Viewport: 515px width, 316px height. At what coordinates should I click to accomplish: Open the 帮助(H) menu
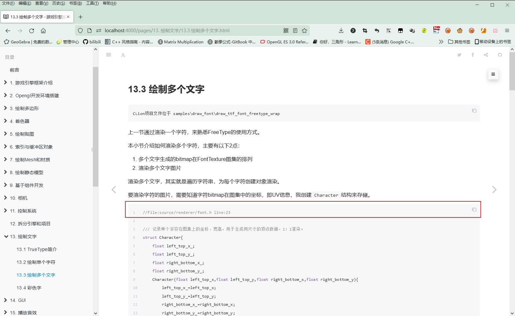click(x=110, y=3)
